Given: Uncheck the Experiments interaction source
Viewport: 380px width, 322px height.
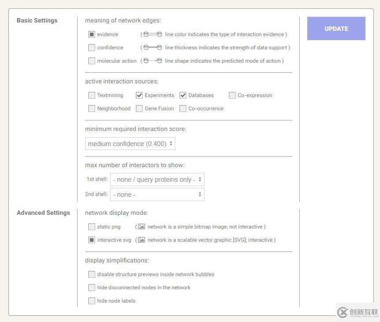Looking at the screenshot, I should click(x=139, y=95).
